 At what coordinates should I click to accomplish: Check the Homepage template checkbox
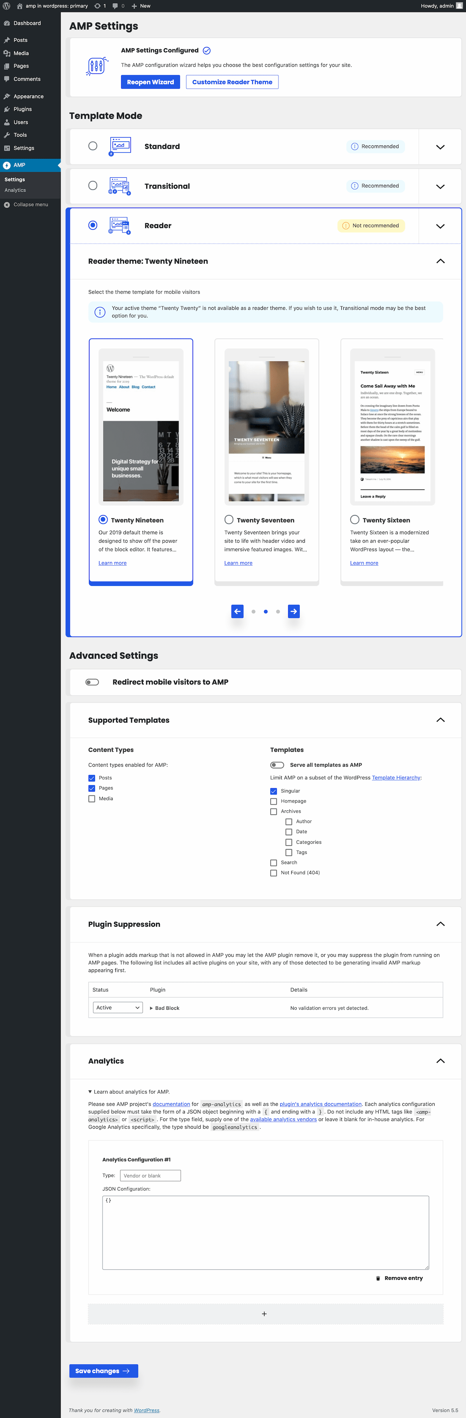coord(274,801)
